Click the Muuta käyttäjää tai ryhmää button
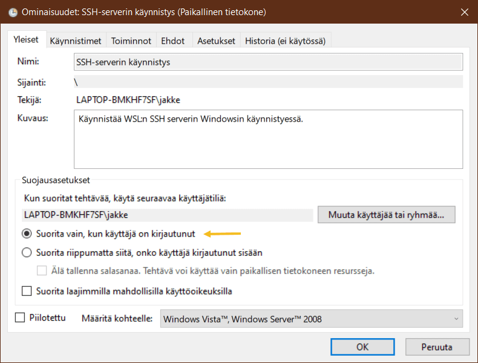This screenshot has width=478, height=363. 386,215
